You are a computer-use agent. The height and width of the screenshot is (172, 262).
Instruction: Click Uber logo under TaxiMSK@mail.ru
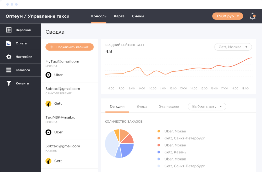pos(49,132)
